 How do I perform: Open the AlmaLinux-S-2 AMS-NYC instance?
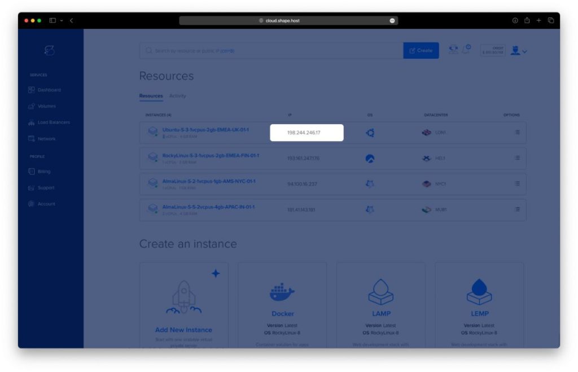click(209, 181)
